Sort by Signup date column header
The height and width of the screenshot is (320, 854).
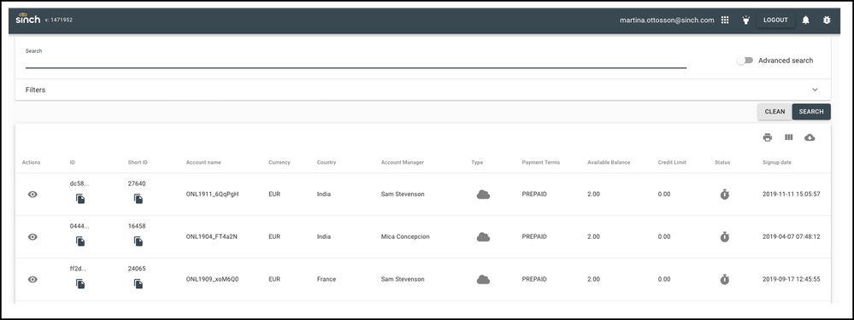(x=777, y=162)
